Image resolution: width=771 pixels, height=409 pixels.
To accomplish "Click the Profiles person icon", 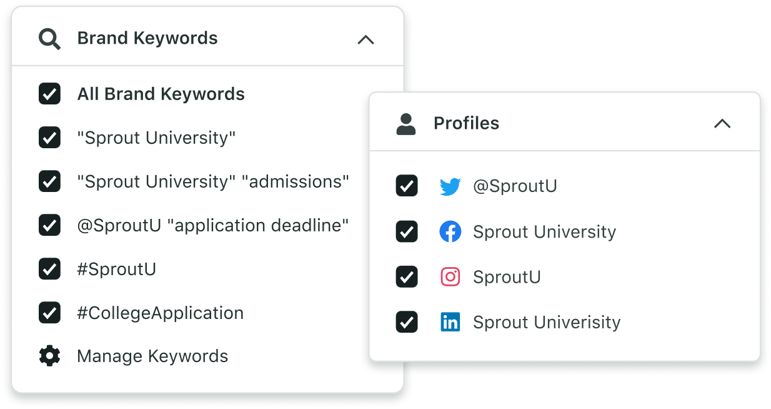I will 406,123.
